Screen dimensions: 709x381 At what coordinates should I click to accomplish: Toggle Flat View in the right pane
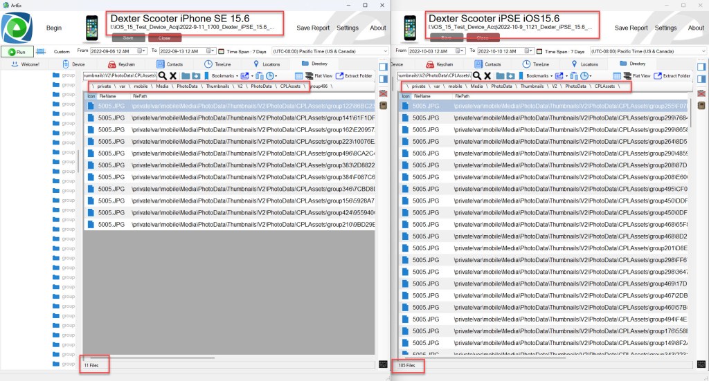(x=632, y=75)
